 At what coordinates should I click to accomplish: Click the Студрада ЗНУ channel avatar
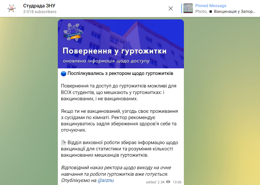(x=11, y=8)
